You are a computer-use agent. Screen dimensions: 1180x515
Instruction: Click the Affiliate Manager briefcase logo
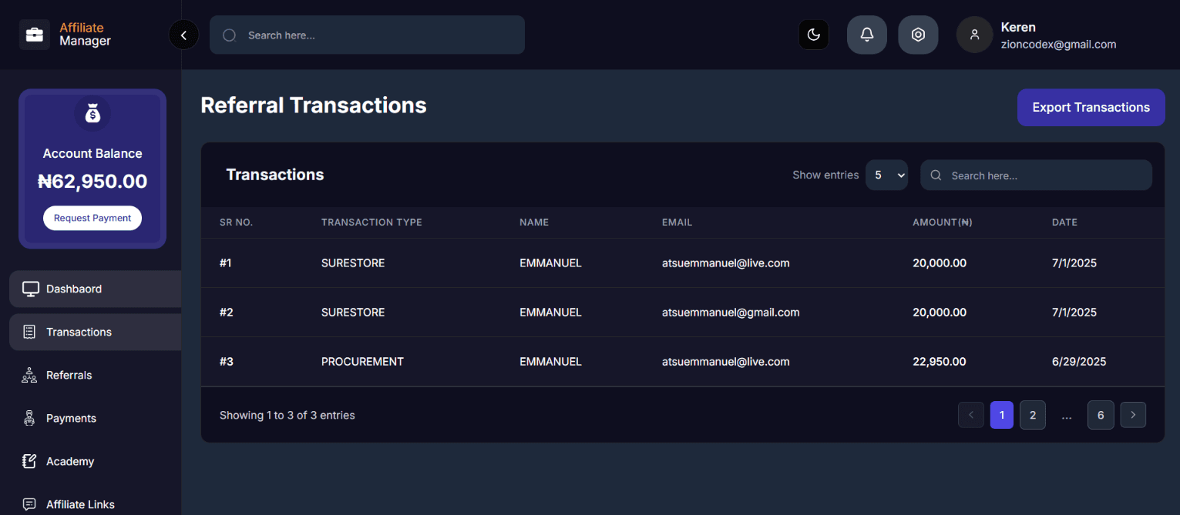coord(34,34)
